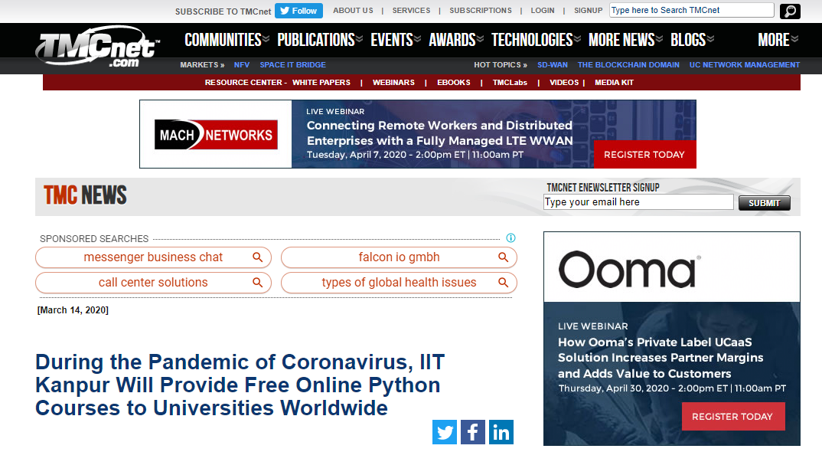Expand the Publications dropdown menu

pyautogui.click(x=320, y=40)
